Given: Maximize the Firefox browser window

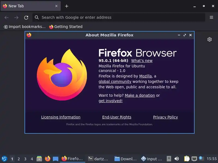Looking at the screenshot, I should 204,6.
